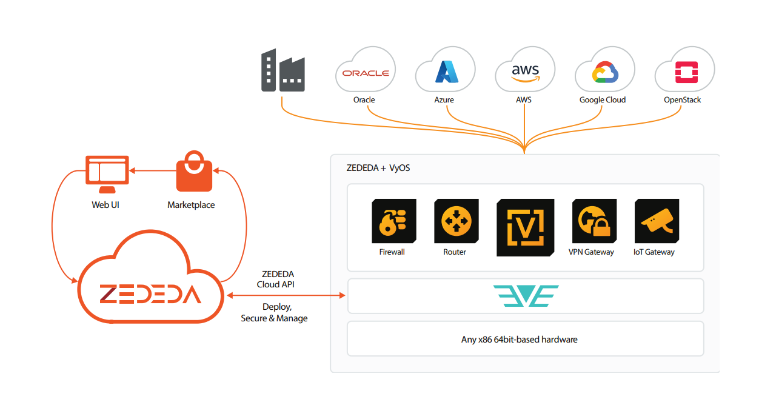Select the VPN Gateway icon
The height and width of the screenshot is (405, 759).
[x=594, y=221]
